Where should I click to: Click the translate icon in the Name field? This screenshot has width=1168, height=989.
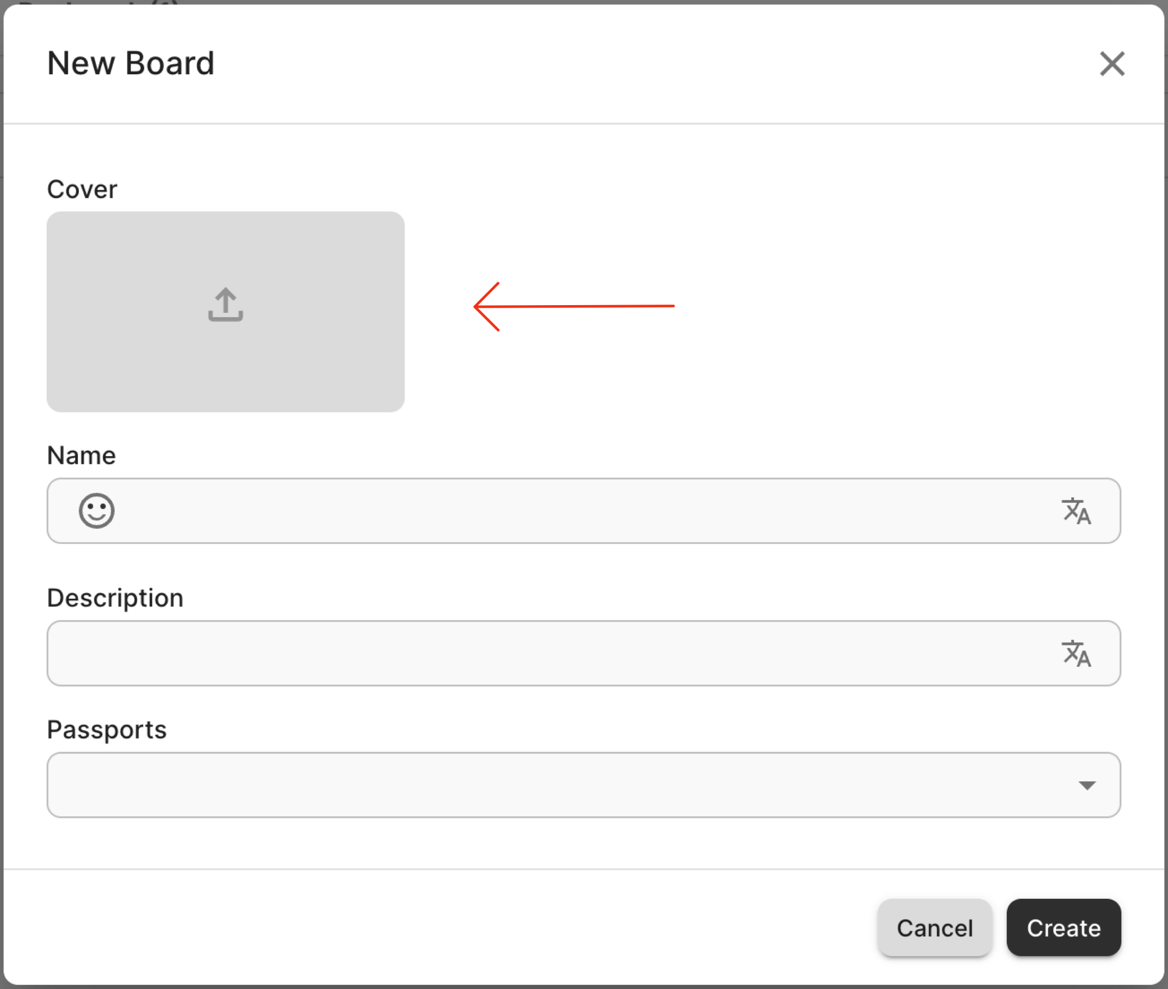(1076, 511)
